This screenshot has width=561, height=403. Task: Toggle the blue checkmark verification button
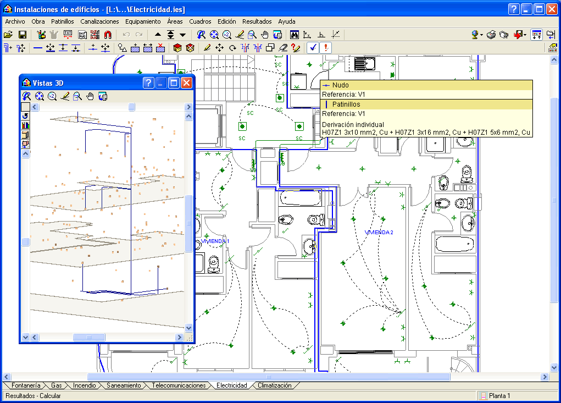[313, 48]
